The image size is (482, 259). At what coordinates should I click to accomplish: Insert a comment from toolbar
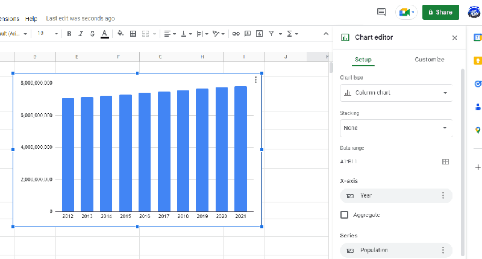[x=248, y=34]
